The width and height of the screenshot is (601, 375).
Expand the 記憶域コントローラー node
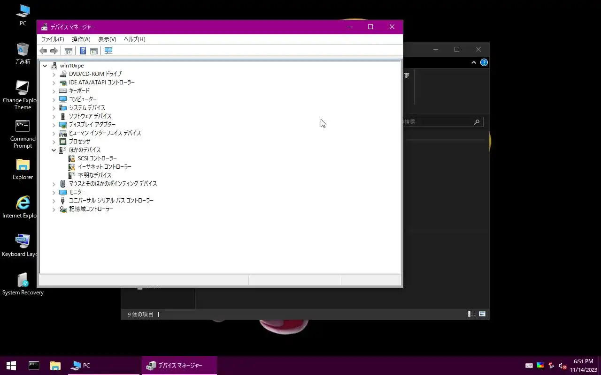(54, 209)
